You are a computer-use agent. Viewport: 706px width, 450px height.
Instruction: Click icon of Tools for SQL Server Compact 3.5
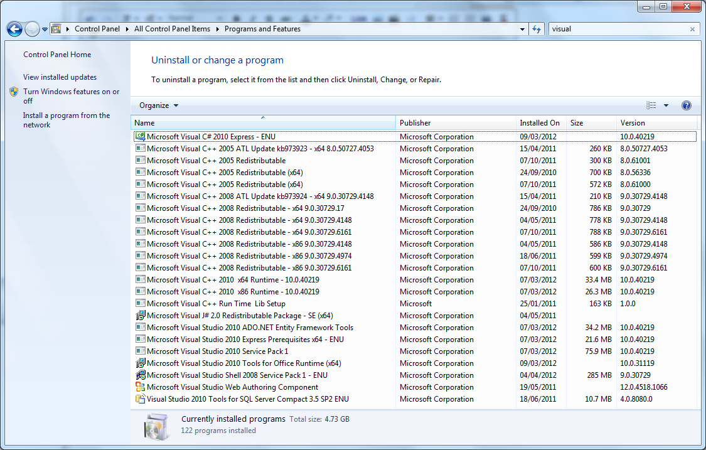click(x=141, y=399)
